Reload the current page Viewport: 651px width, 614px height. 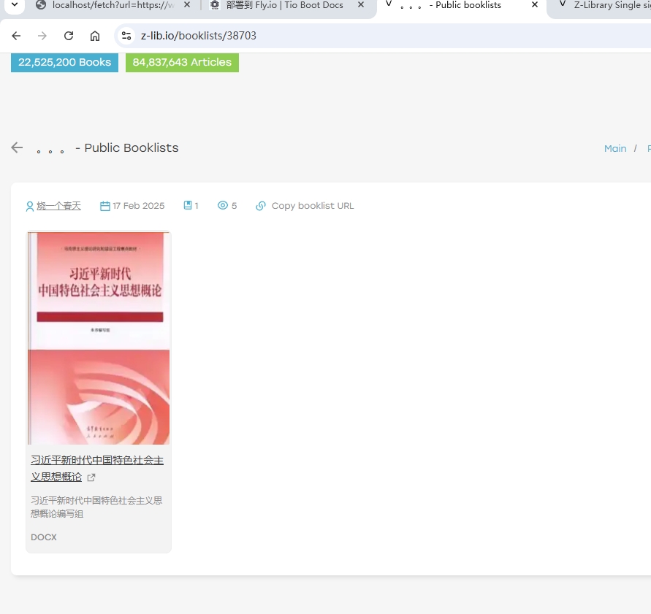point(69,36)
